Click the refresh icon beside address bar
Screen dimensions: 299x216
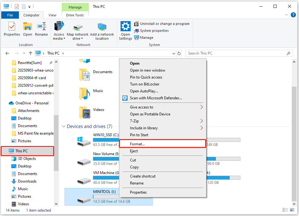179,53
